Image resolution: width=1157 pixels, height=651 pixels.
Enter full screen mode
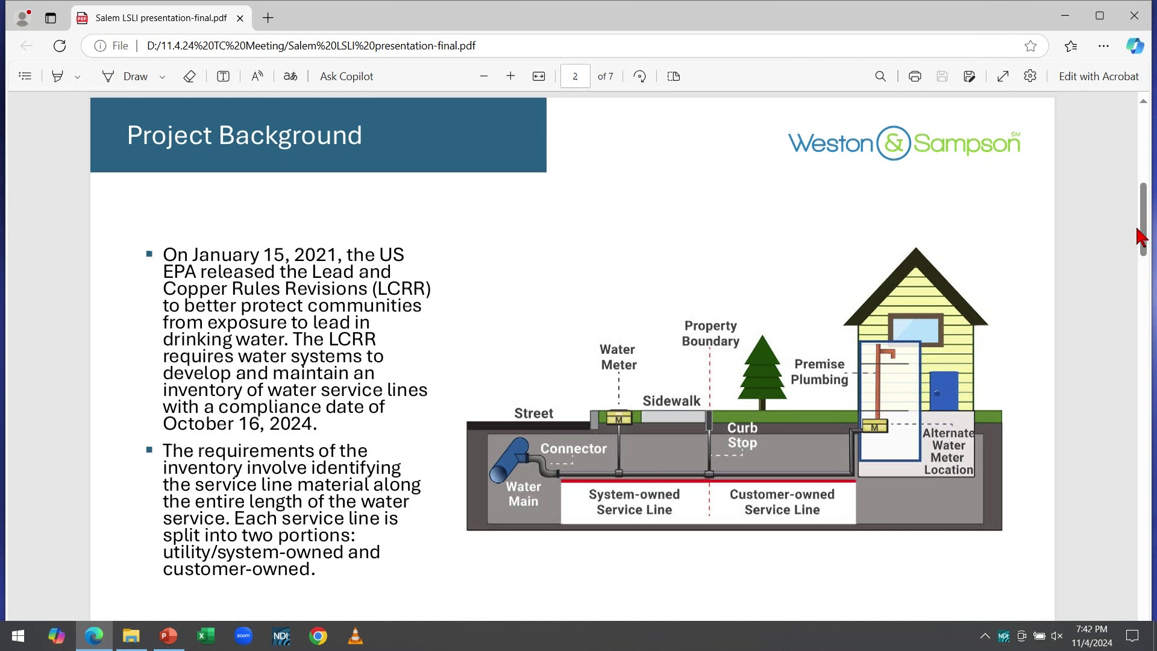[1003, 77]
